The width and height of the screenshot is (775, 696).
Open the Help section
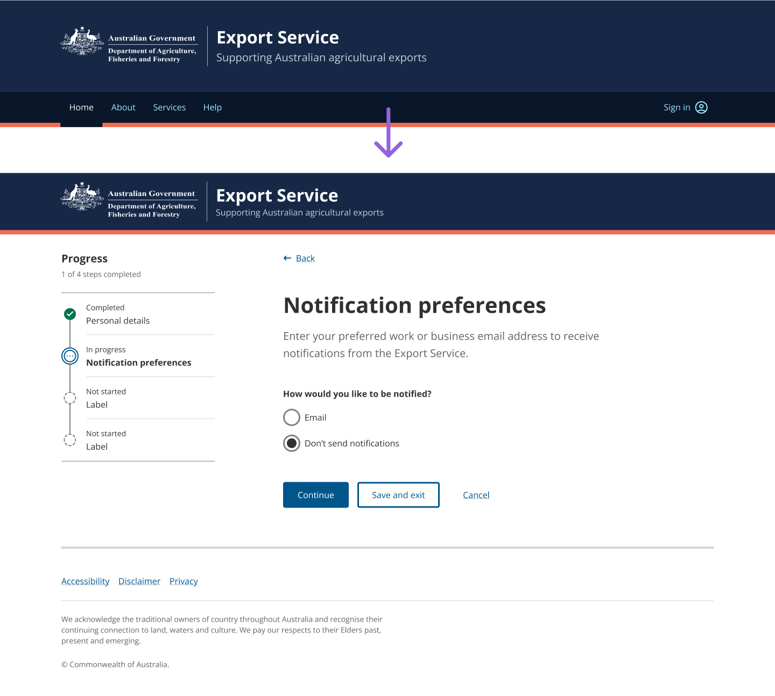212,107
